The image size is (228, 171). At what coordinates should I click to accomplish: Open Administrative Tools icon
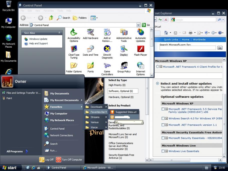(x=124, y=33)
